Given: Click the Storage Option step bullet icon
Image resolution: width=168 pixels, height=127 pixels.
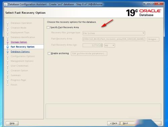Looking at the screenshot, I should [8, 42].
